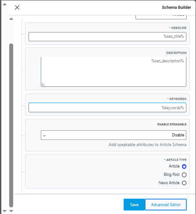Select the Article radio button
Screen dimensions: 196x214
point(184,166)
